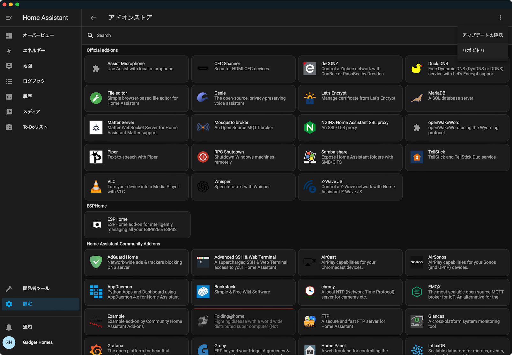
Task: Open オーバービュー in the sidebar
Action: point(41,35)
